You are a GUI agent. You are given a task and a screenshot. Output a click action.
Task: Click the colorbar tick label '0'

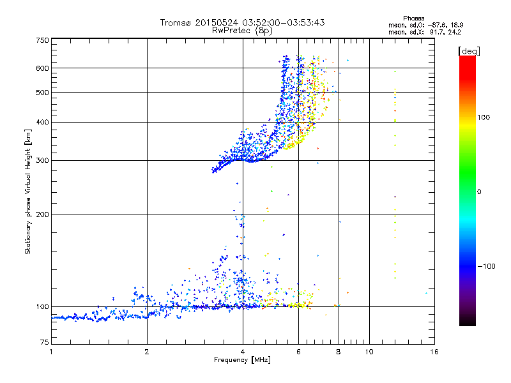click(x=479, y=192)
